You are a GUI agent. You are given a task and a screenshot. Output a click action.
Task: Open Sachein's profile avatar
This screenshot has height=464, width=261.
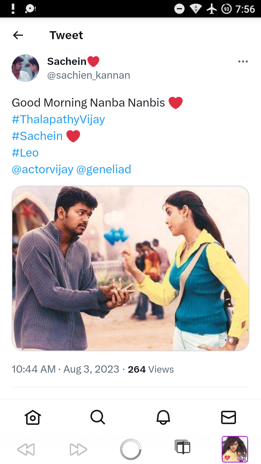click(x=25, y=68)
